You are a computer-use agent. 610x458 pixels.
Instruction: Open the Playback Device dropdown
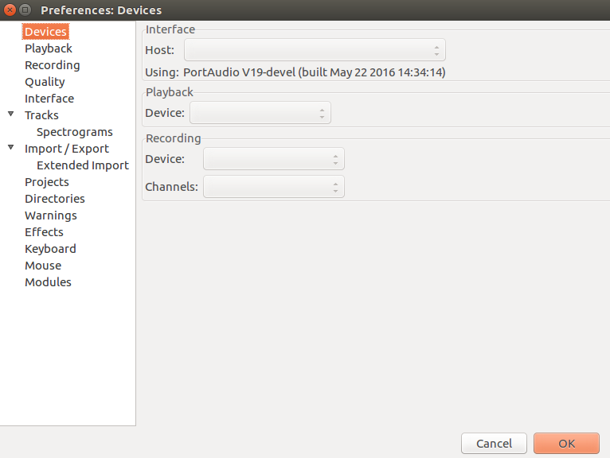[260, 113]
